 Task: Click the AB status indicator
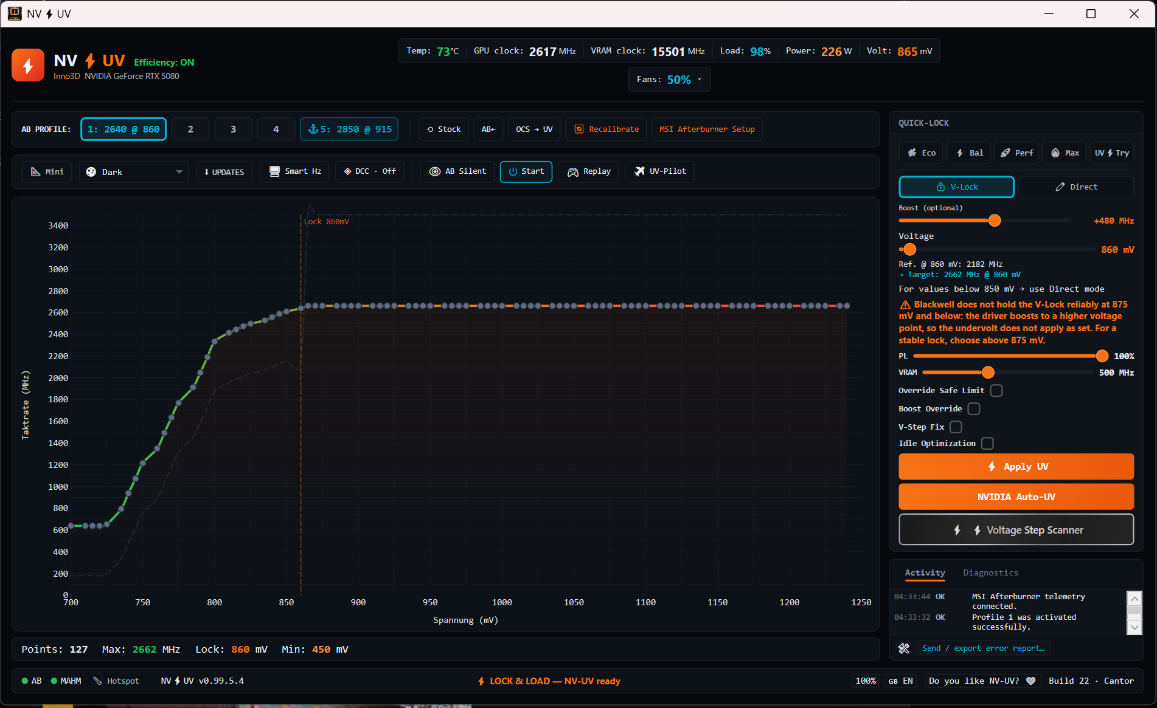(x=32, y=681)
